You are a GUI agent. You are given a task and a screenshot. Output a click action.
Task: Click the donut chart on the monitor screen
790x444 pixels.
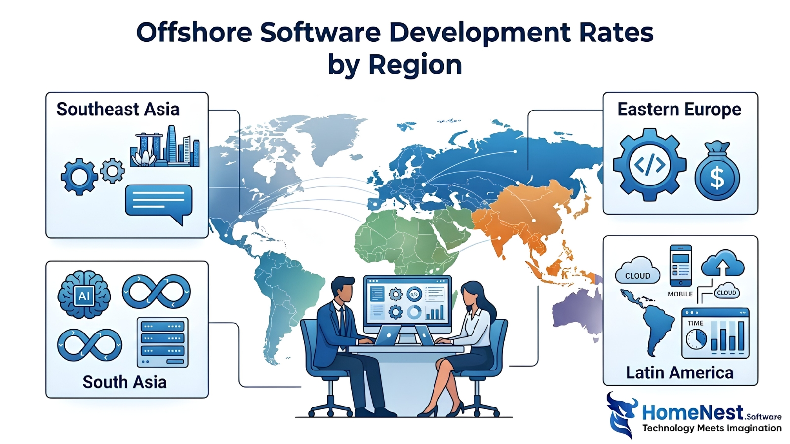click(x=414, y=312)
